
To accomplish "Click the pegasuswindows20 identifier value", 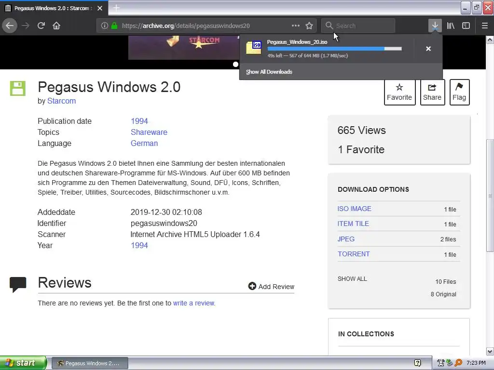I will tap(164, 224).
